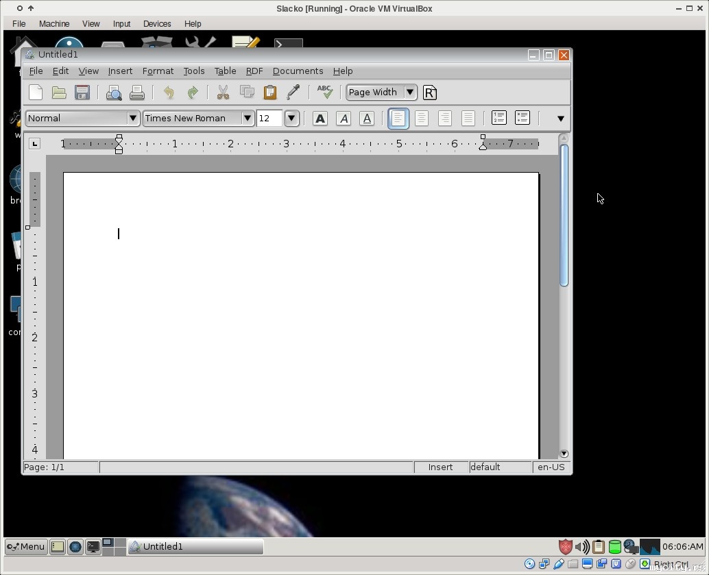The width and height of the screenshot is (709, 575).
Task: Click the firewall shield tray icon
Action: pos(566,547)
